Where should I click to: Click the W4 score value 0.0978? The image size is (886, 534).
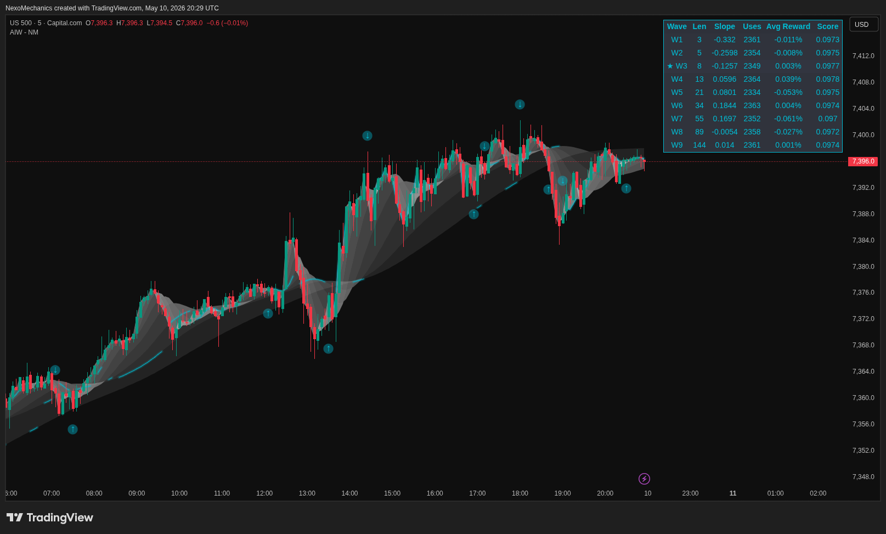(828, 79)
